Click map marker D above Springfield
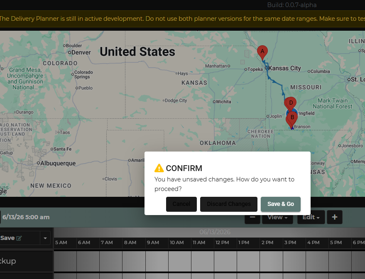Viewport: 365px width, 279px height. pyautogui.click(x=291, y=103)
